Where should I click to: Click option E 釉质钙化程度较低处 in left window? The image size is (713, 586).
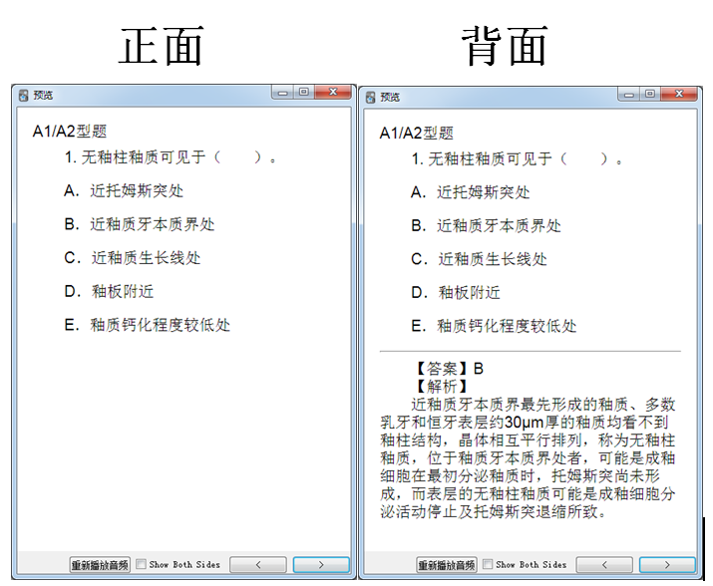click(147, 325)
